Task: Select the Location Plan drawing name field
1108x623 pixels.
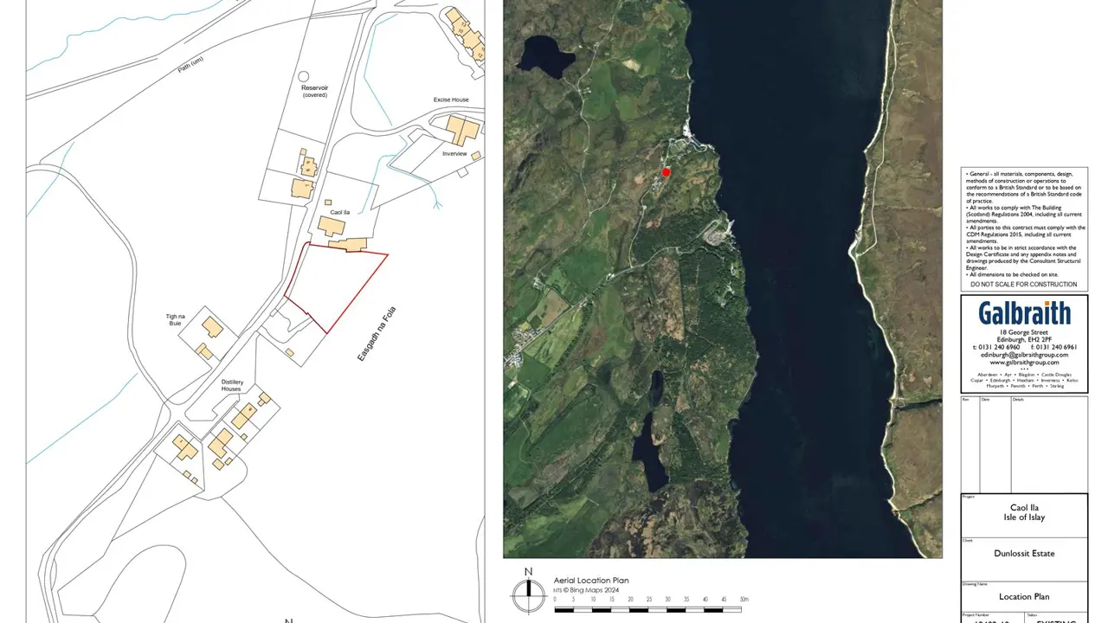Action: click(x=1024, y=597)
